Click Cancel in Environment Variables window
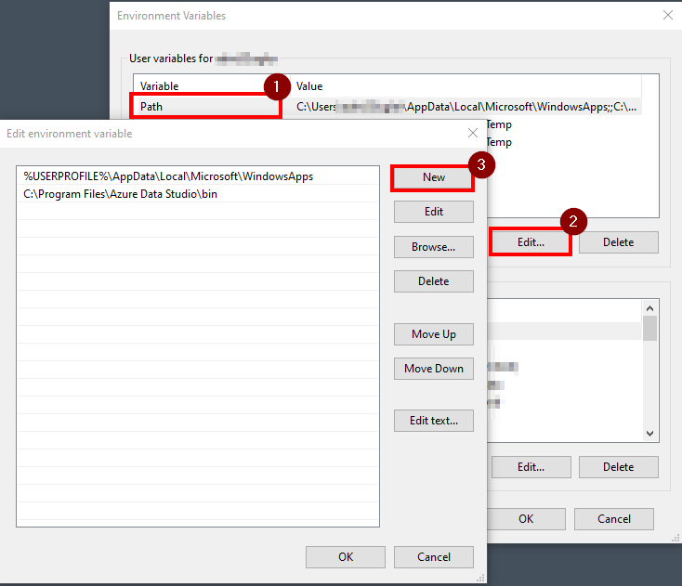 pyautogui.click(x=614, y=519)
